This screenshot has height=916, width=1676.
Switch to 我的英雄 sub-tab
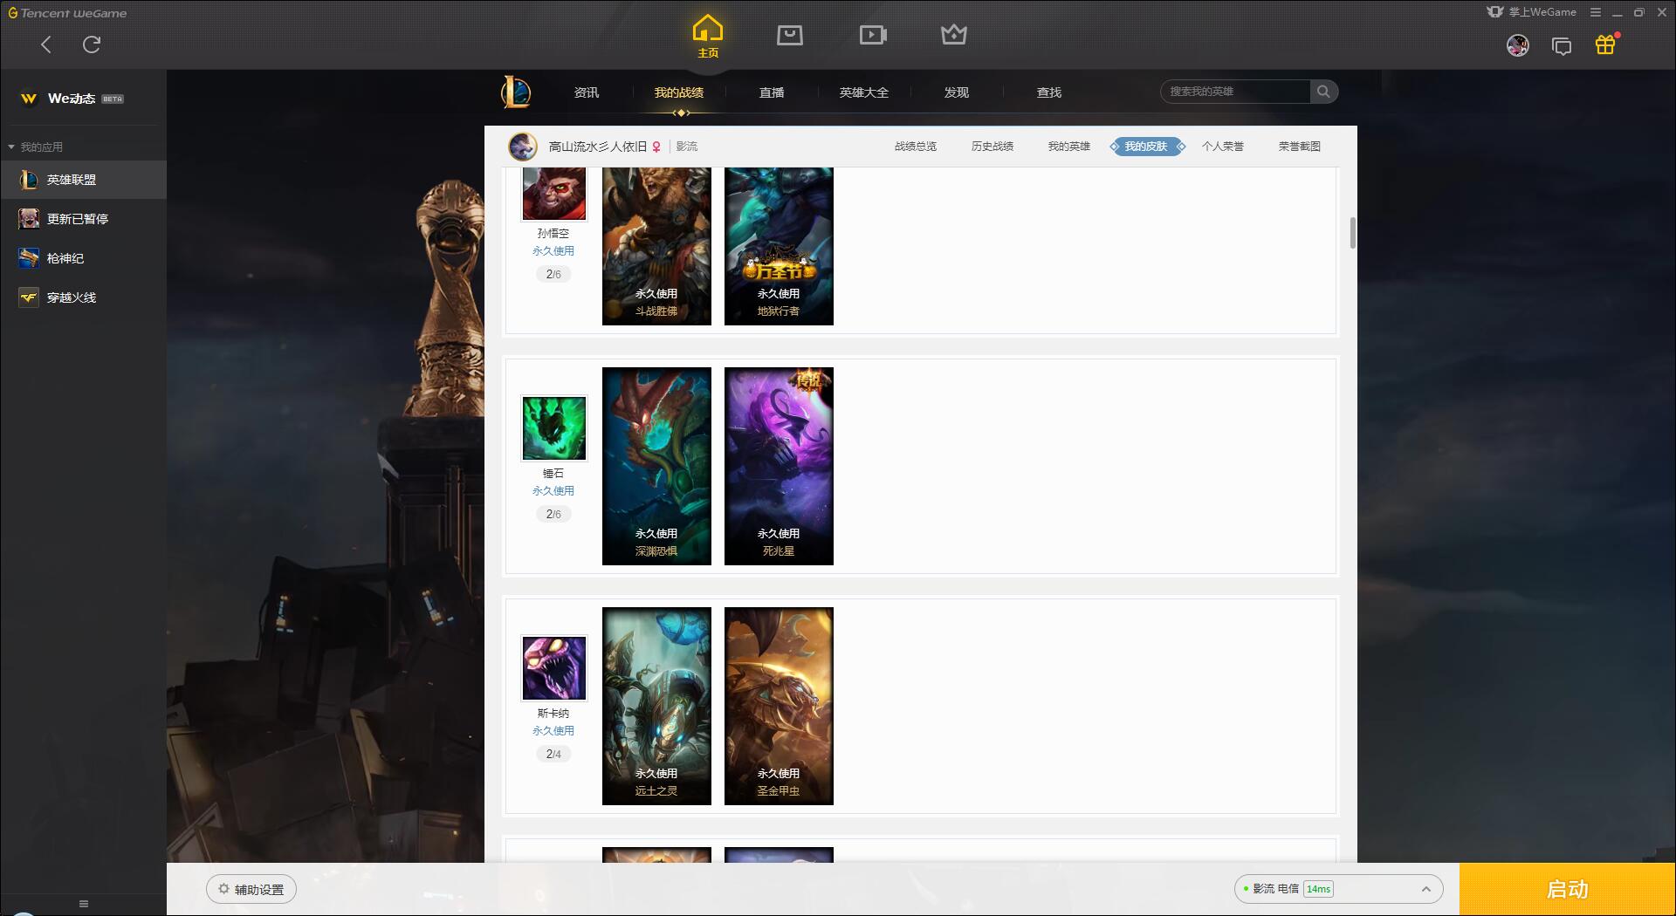click(1069, 147)
